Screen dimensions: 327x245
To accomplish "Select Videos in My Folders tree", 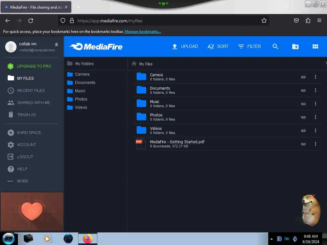I will point(77,108).
